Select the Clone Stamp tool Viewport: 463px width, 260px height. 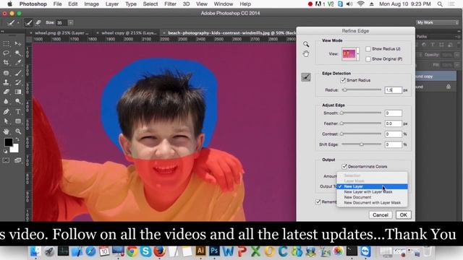(x=7, y=82)
